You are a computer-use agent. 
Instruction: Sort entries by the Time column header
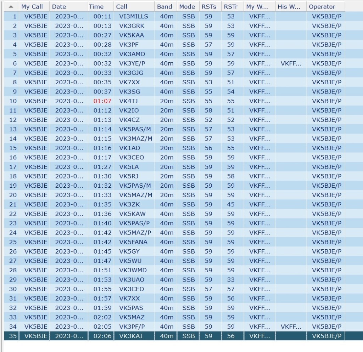pyautogui.click(x=96, y=6)
